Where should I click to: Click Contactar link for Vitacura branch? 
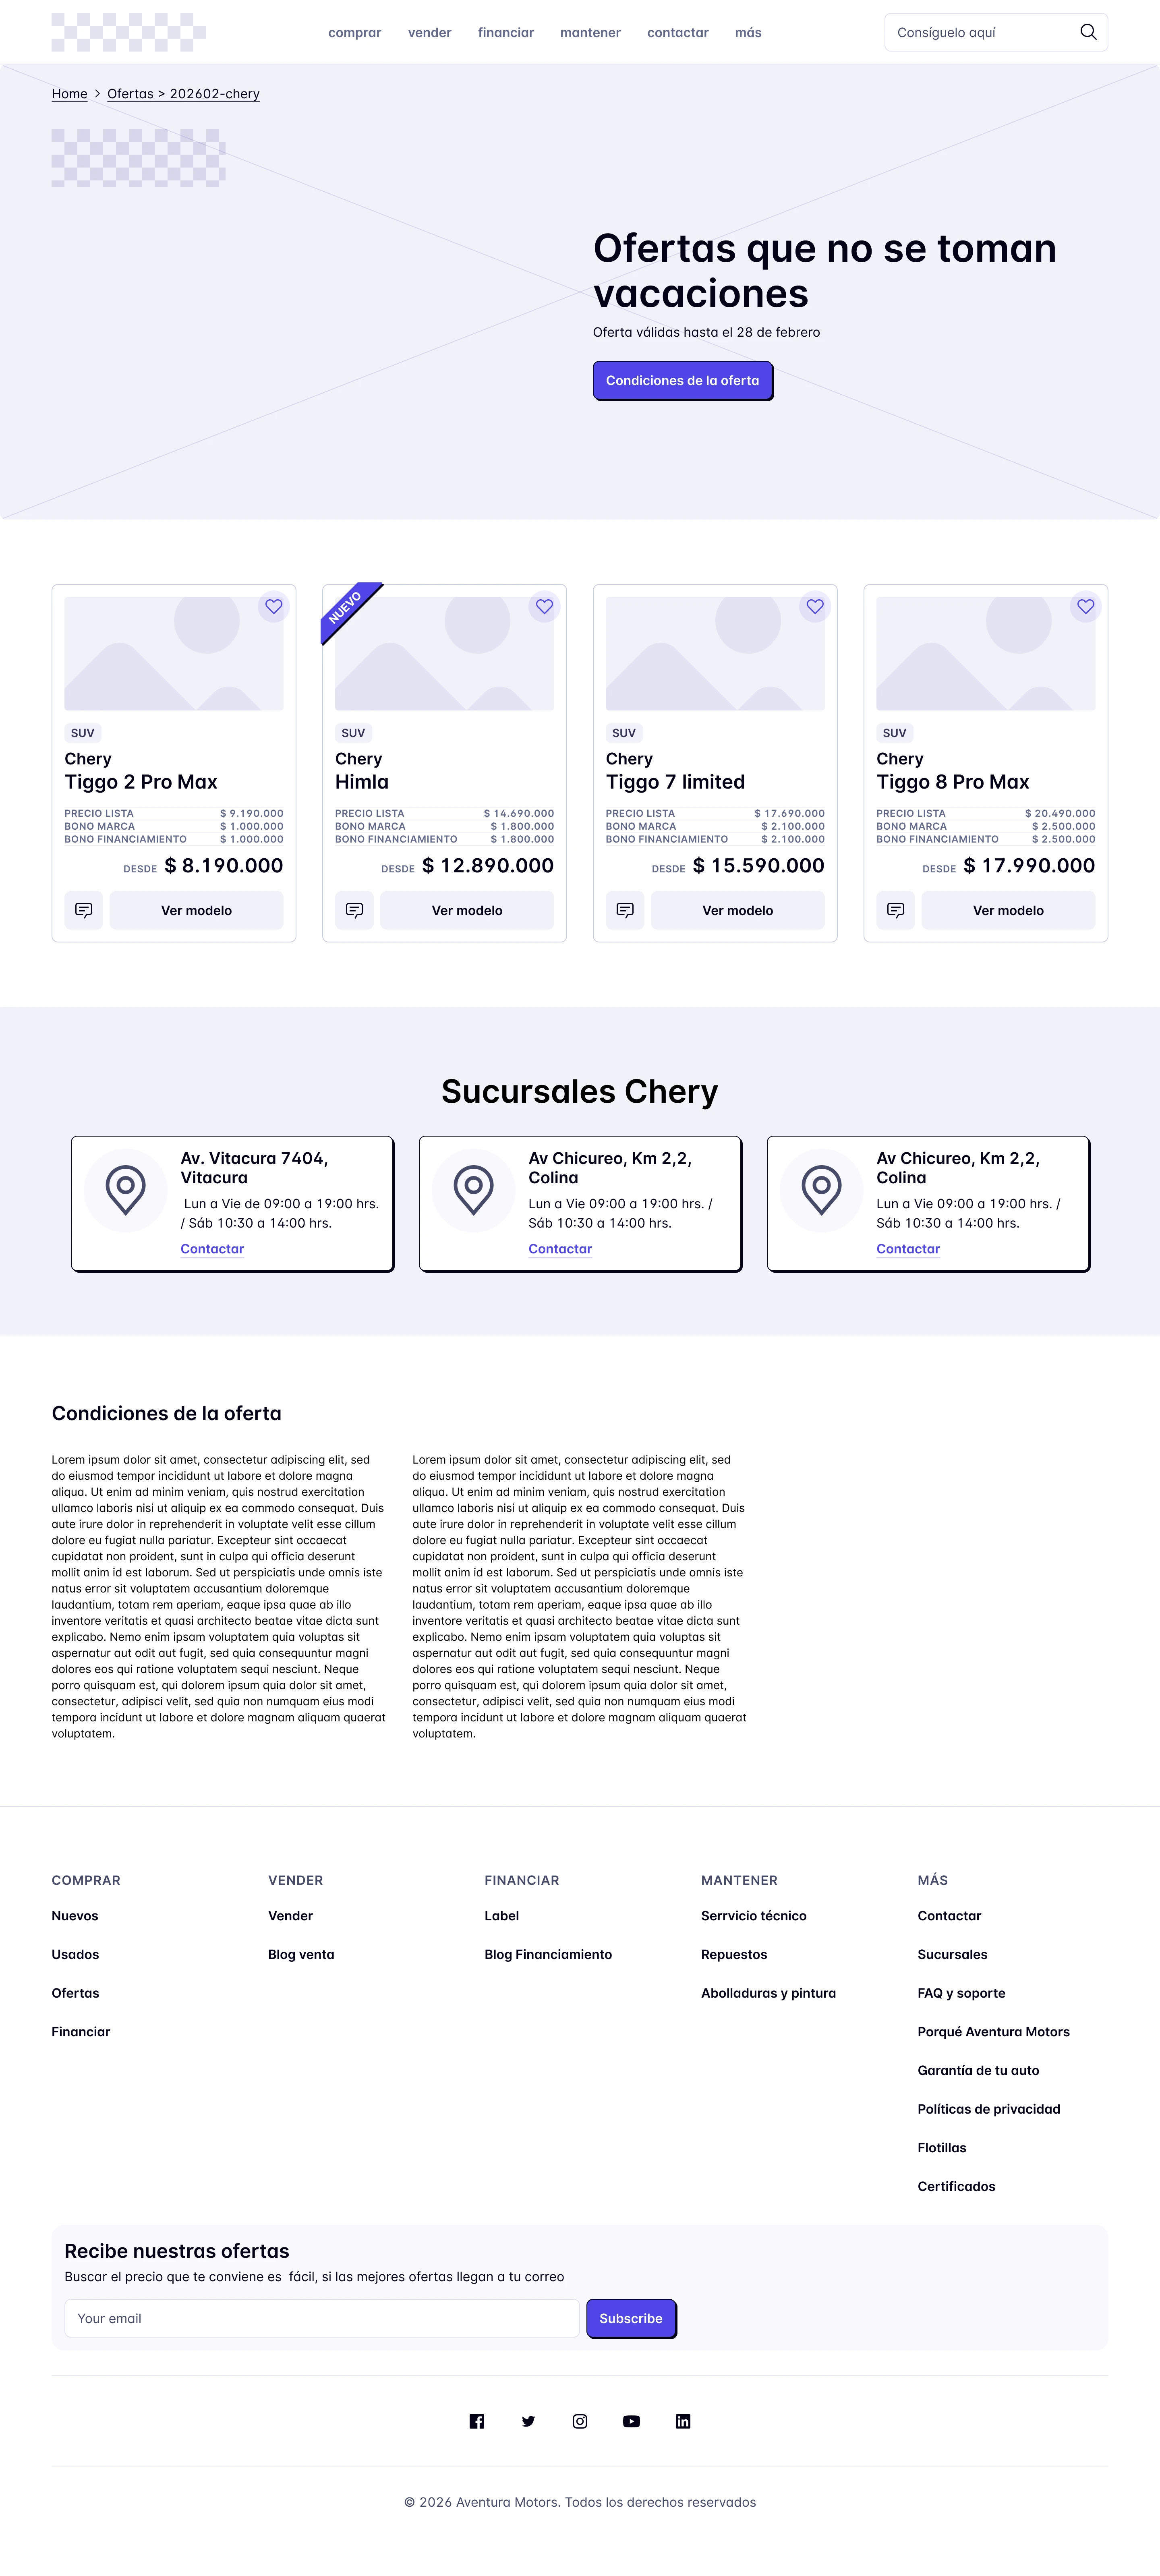pyautogui.click(x=212, y=1249)
